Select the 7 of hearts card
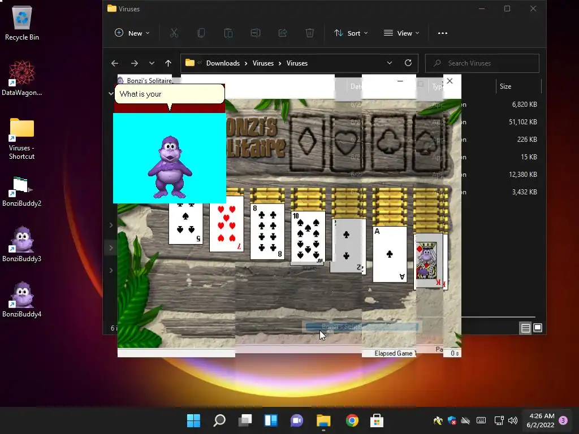 point(226,224)
